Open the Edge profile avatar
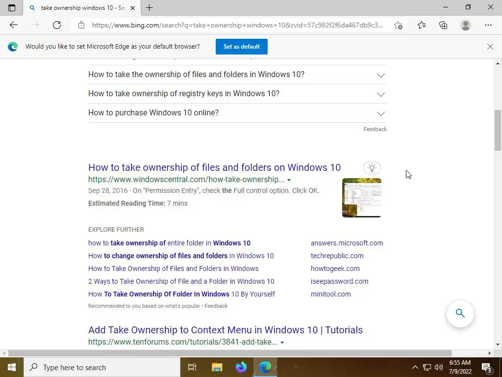The height and width of the screenshot is (377, 502). coord(466,25)
